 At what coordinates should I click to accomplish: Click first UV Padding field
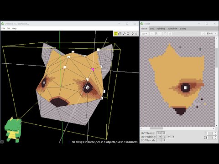(159, 137)
